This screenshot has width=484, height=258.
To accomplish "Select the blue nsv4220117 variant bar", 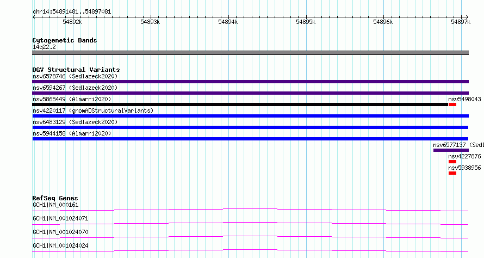I will coord(250,116).
